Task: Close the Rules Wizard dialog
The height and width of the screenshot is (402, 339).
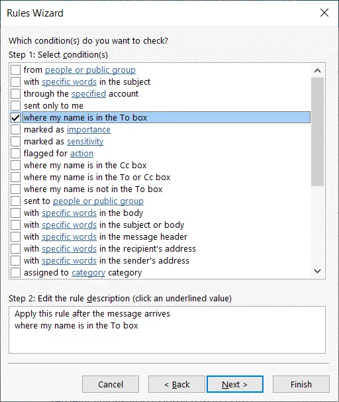Action: coord(324,13)
